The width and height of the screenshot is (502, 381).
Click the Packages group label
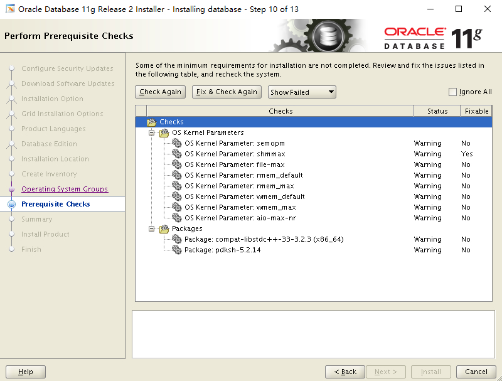point(187,228)
